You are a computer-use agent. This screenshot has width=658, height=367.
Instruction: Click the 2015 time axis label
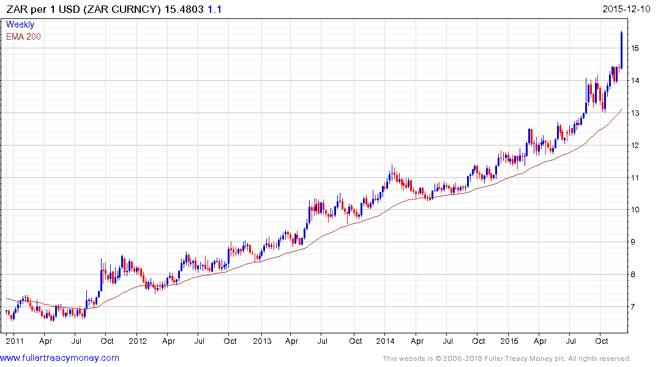click(509, 341)
